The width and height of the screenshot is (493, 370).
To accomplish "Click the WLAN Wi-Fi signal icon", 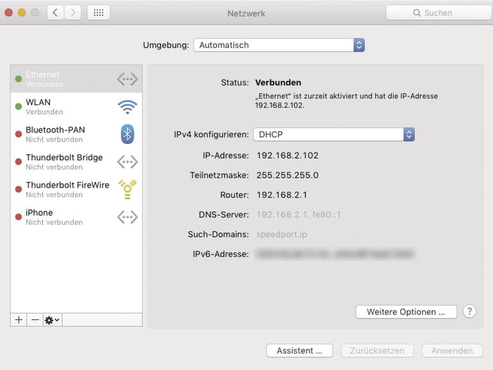I will (127, 107).
